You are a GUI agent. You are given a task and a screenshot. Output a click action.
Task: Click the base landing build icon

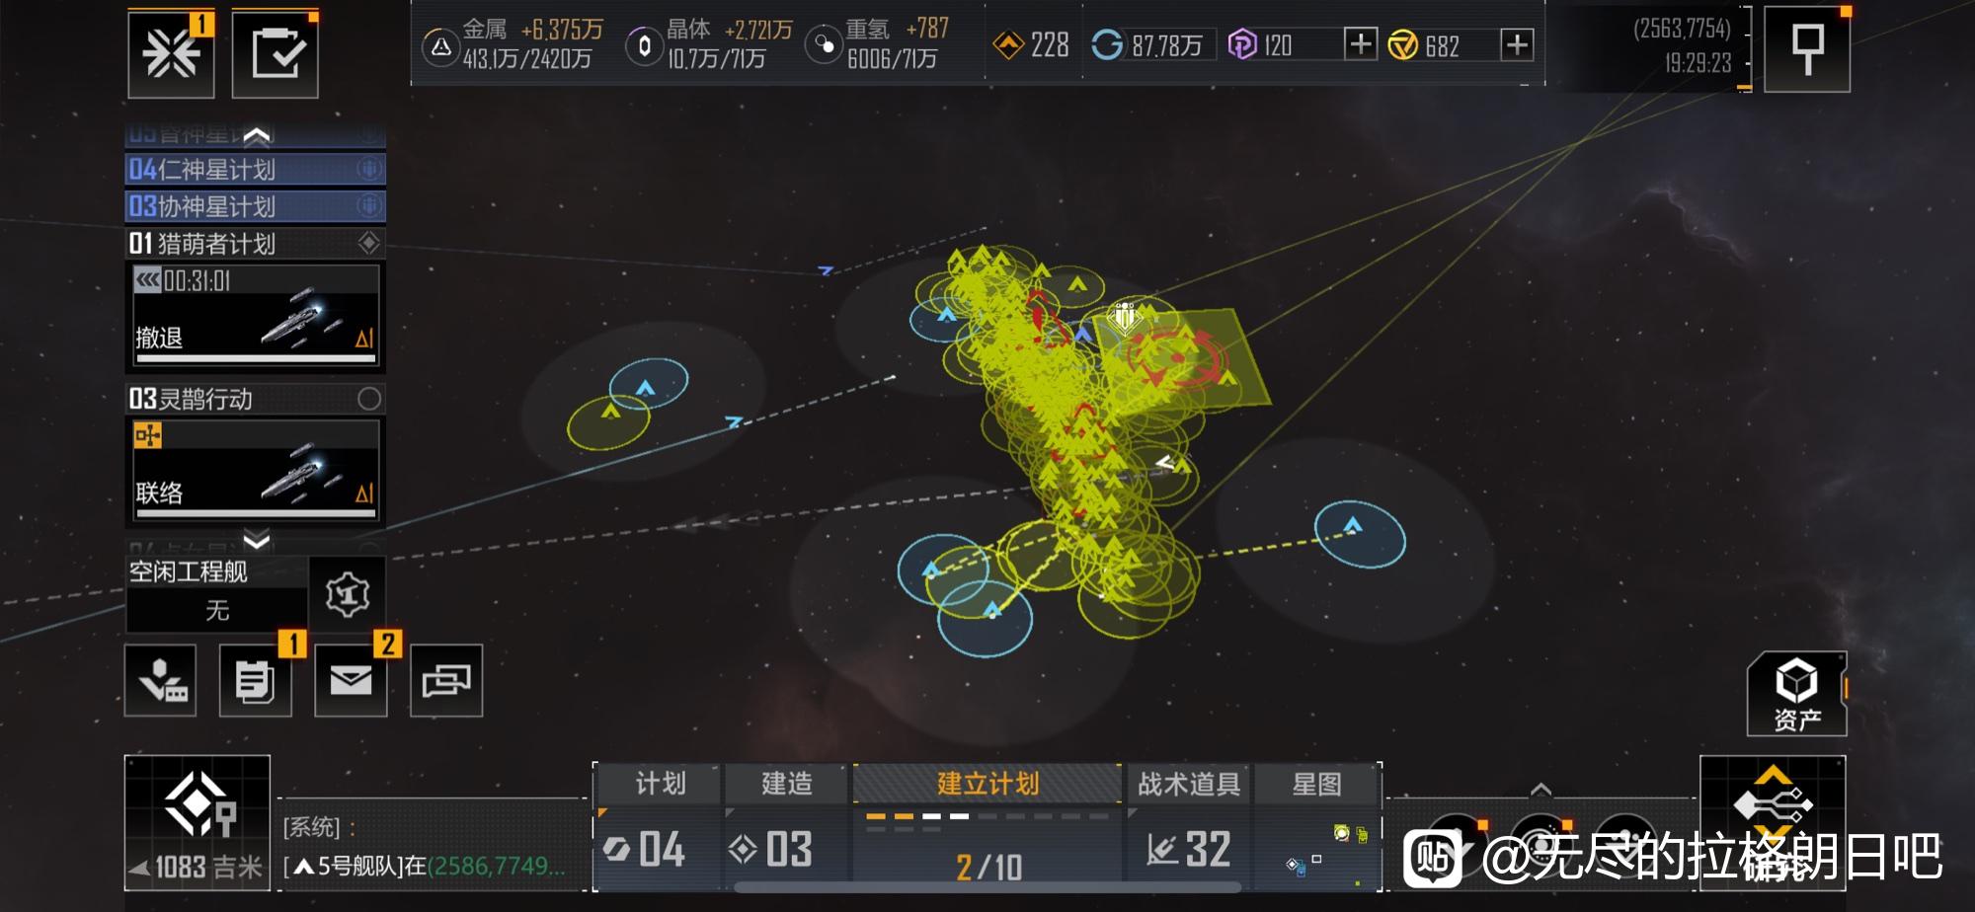(160, 680)
